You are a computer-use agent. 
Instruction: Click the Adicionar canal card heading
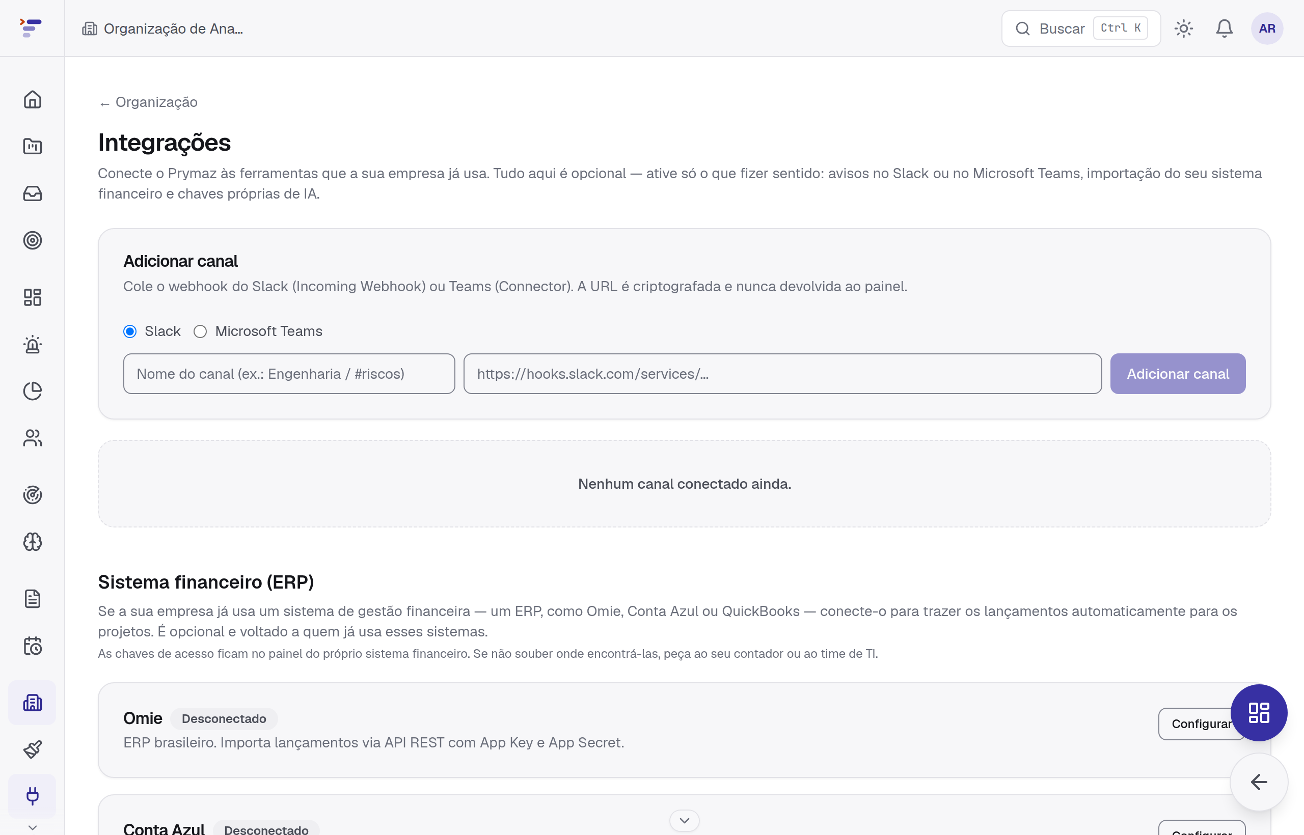point(181,261)
